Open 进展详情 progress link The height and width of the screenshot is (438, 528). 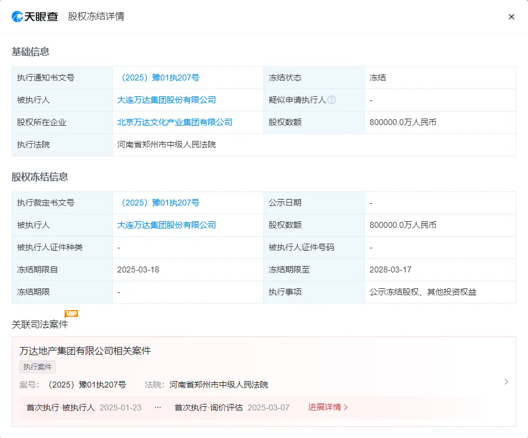point(326,407)
